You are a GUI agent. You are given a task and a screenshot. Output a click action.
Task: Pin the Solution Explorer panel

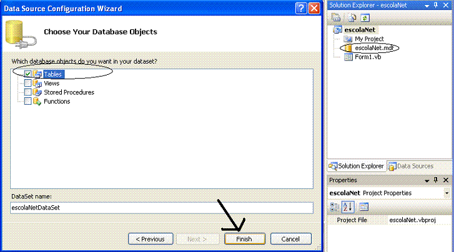click(x=436, y=5)
